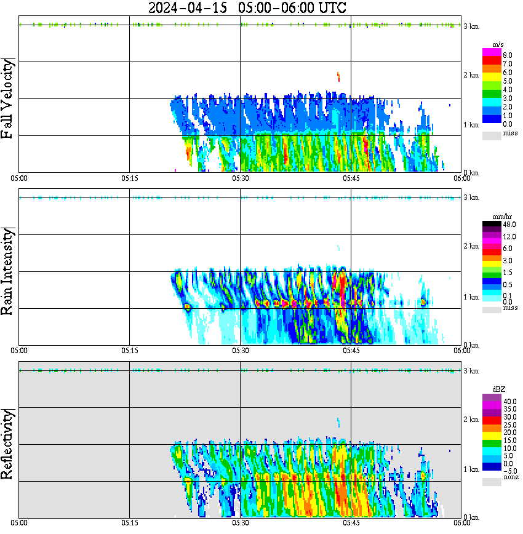523x534 pixels.
Task: Select dark green 3.0 swatch in m/s legend
Action: [x=492, y=94]
